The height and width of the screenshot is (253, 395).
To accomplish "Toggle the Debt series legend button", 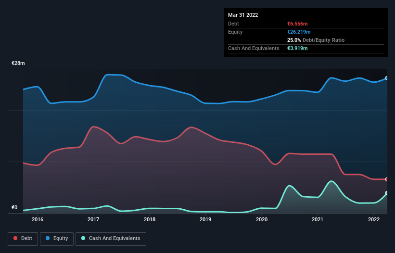I will pyautogui.click(x=23, y=239).
